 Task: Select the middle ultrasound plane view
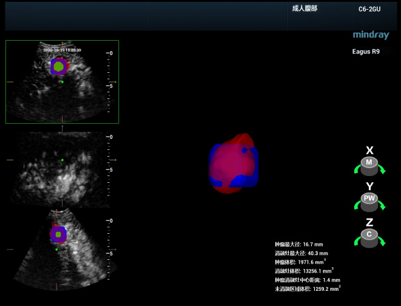point(62,169)
